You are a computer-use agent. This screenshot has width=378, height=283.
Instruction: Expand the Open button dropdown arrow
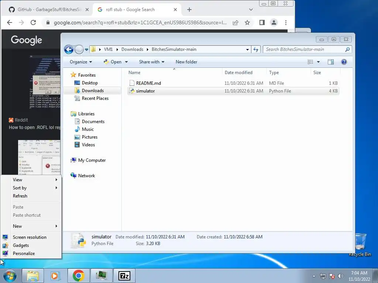click(126, 62)
